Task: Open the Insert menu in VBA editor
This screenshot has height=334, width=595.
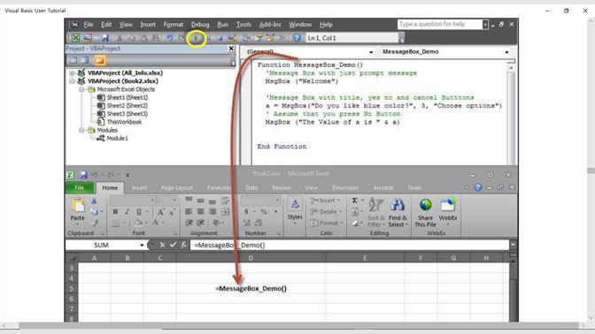Action: [x=148, y=25]
